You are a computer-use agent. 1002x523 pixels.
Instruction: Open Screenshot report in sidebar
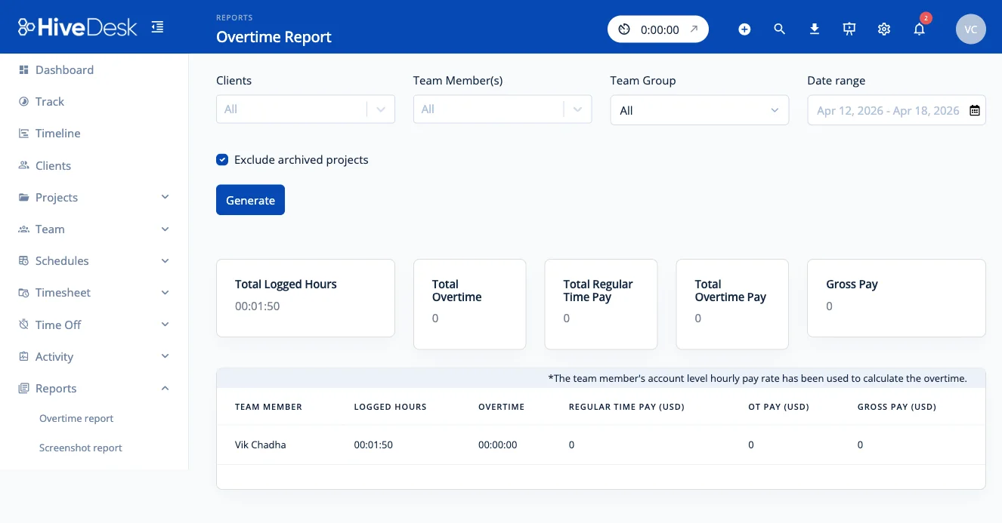tap(80, 448)
